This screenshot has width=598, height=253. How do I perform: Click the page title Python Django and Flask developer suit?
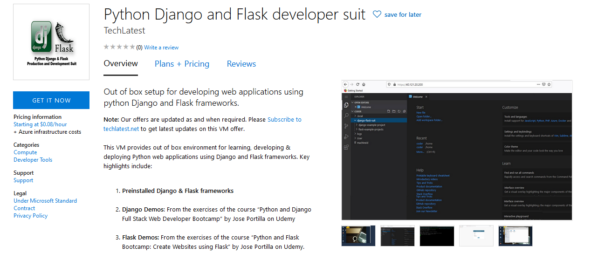tap(234, 14)
